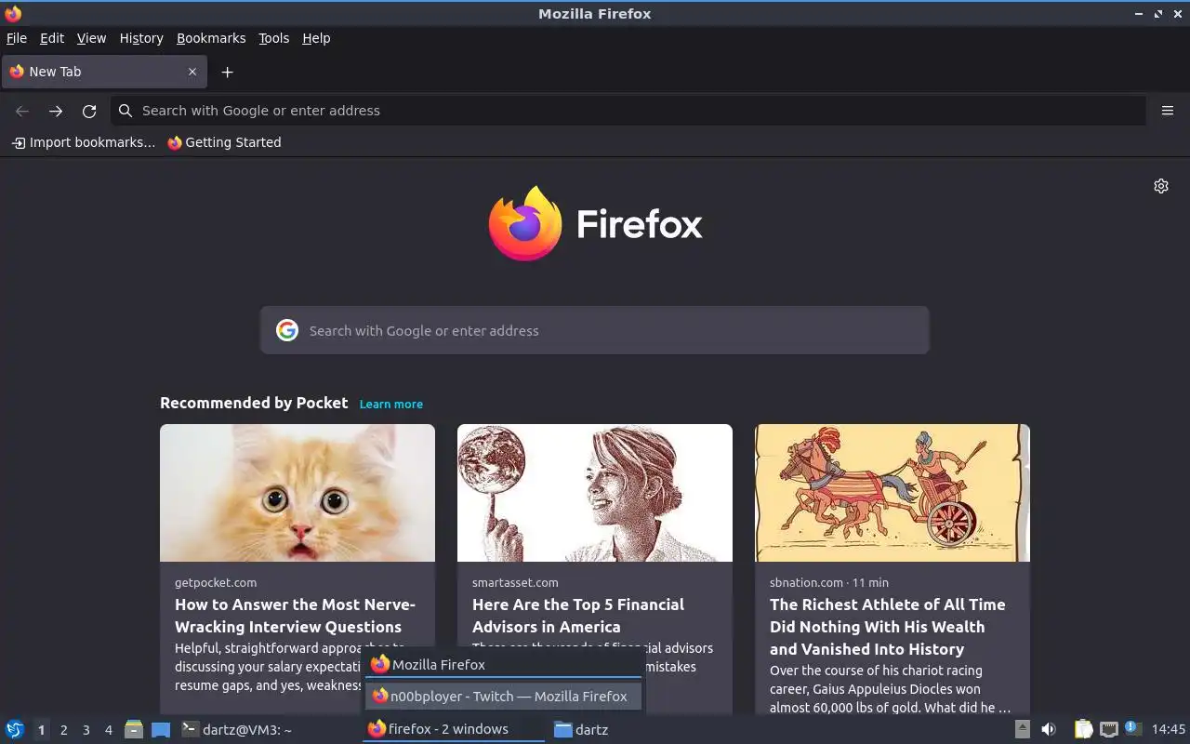Click firefox - 2 windows taskbar group
This screenshot has width=1190, height=744.
(x=453, y=729)
